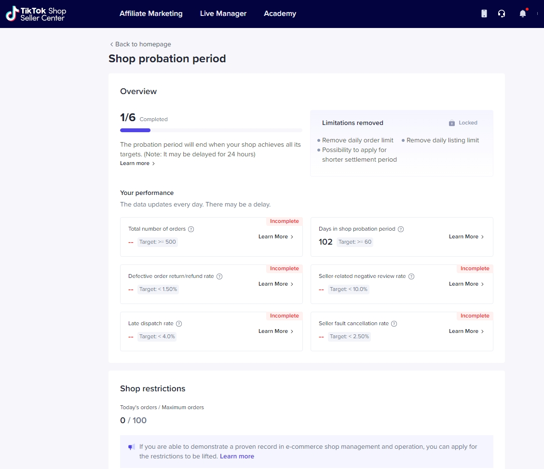This screenshot has height=469, width=544.
Task: Open the notifications bell
Action: click(523, 14)
